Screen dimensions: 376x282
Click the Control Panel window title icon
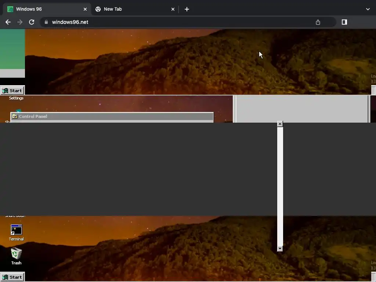[15, 116]
